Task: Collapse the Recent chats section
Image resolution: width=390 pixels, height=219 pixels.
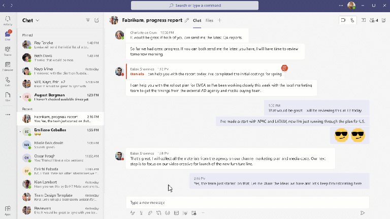Action: coord(27,109)
